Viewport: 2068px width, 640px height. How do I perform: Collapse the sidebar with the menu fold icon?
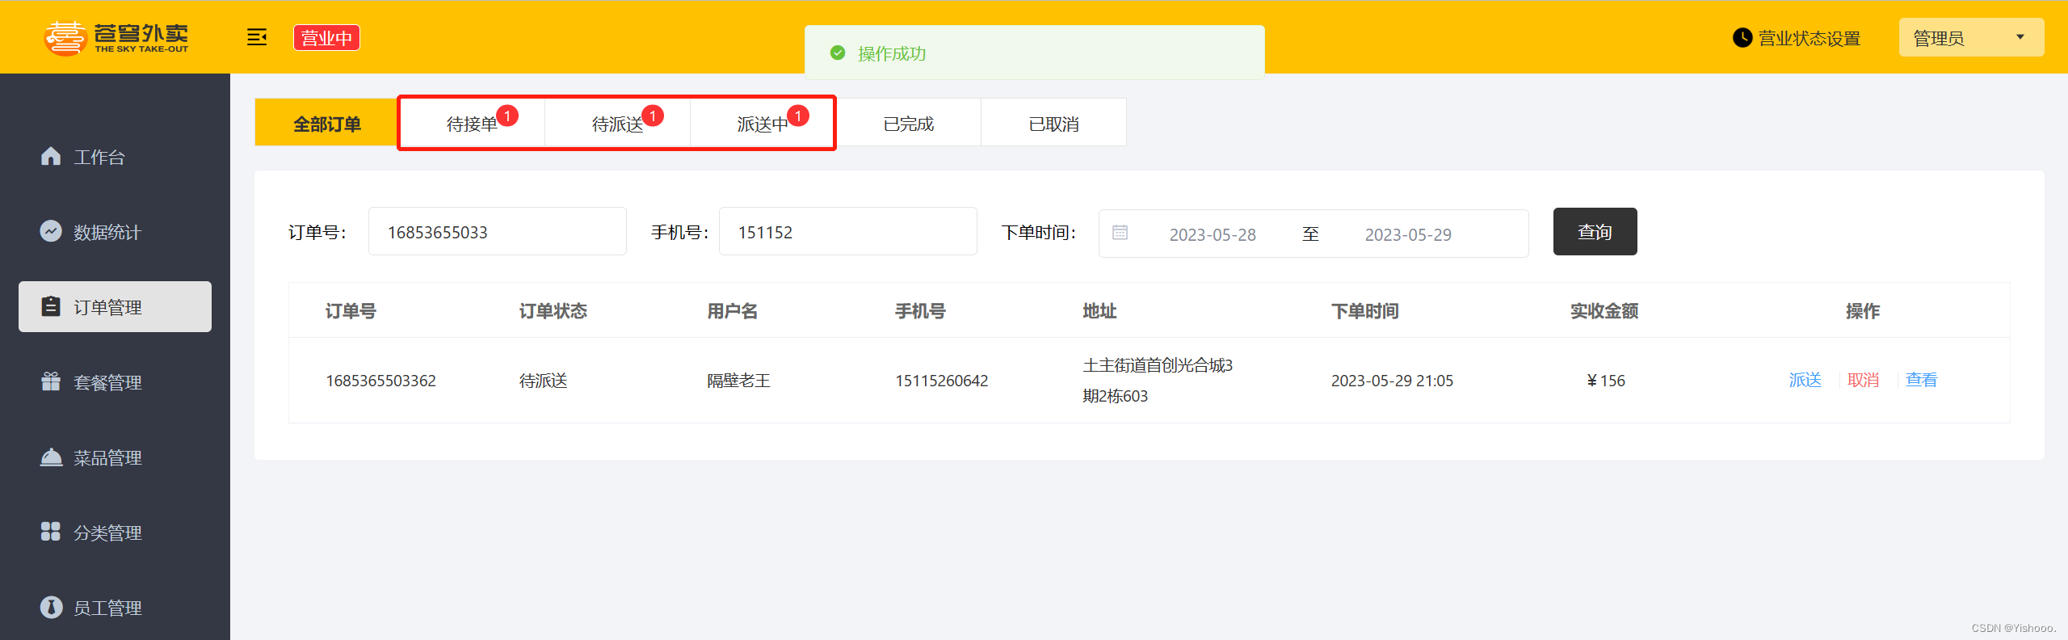point(257,37)
